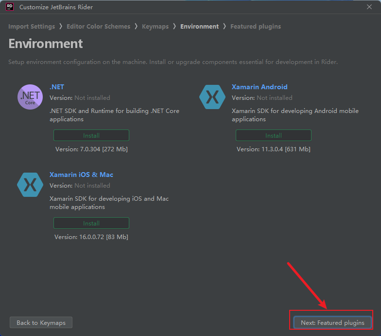Image resolution: width=381 pixels, height=336 pixels.
Task: Jump to Featured plugins breadcrumb
Action: (256, 26)
